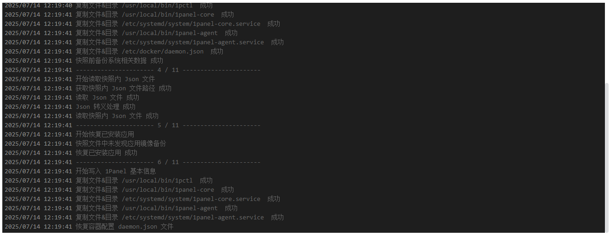Image resolution: width=610 pixels, height=236 pixels.
Task: Click the /etc/docker/daemon.json copy log entry
Action: pyautogui.click(x=114, y=52)
